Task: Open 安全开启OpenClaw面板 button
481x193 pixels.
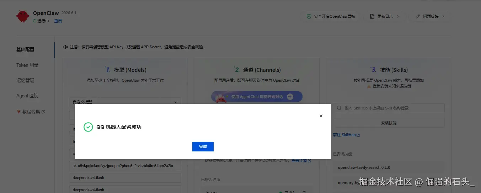Action: pos(331,16)
